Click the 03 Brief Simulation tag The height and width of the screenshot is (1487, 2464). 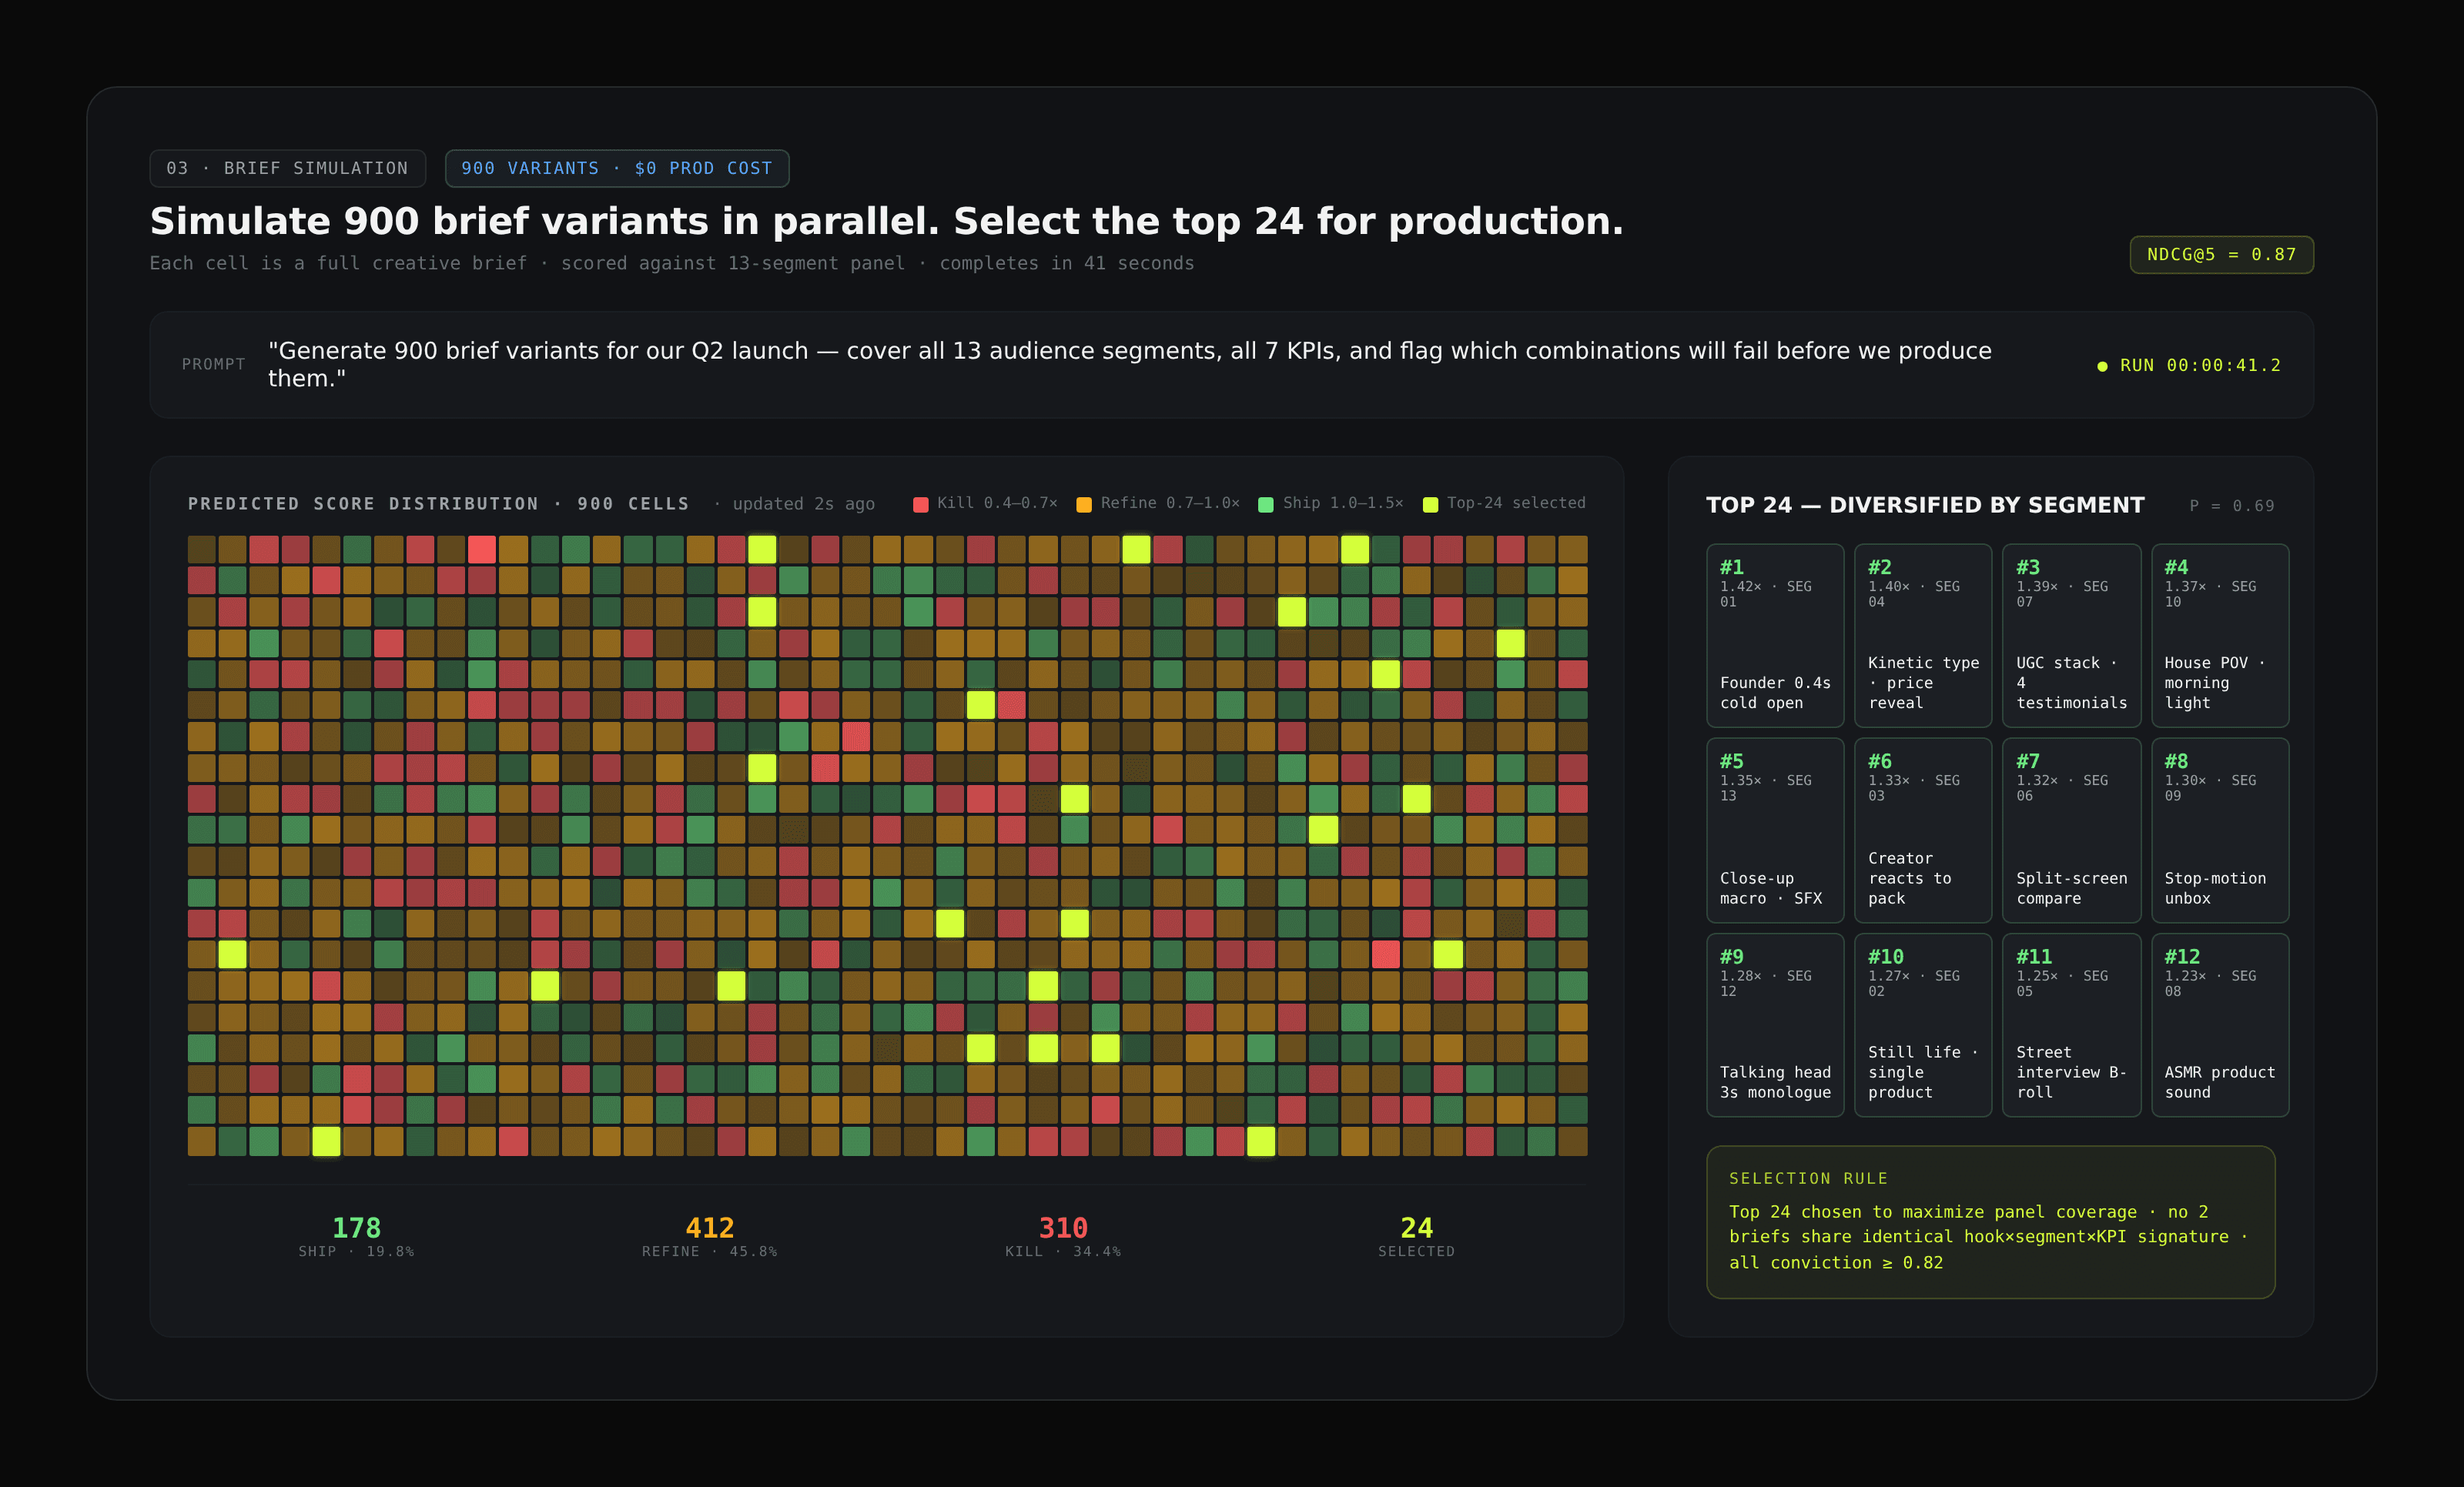(x=287, y=169)
